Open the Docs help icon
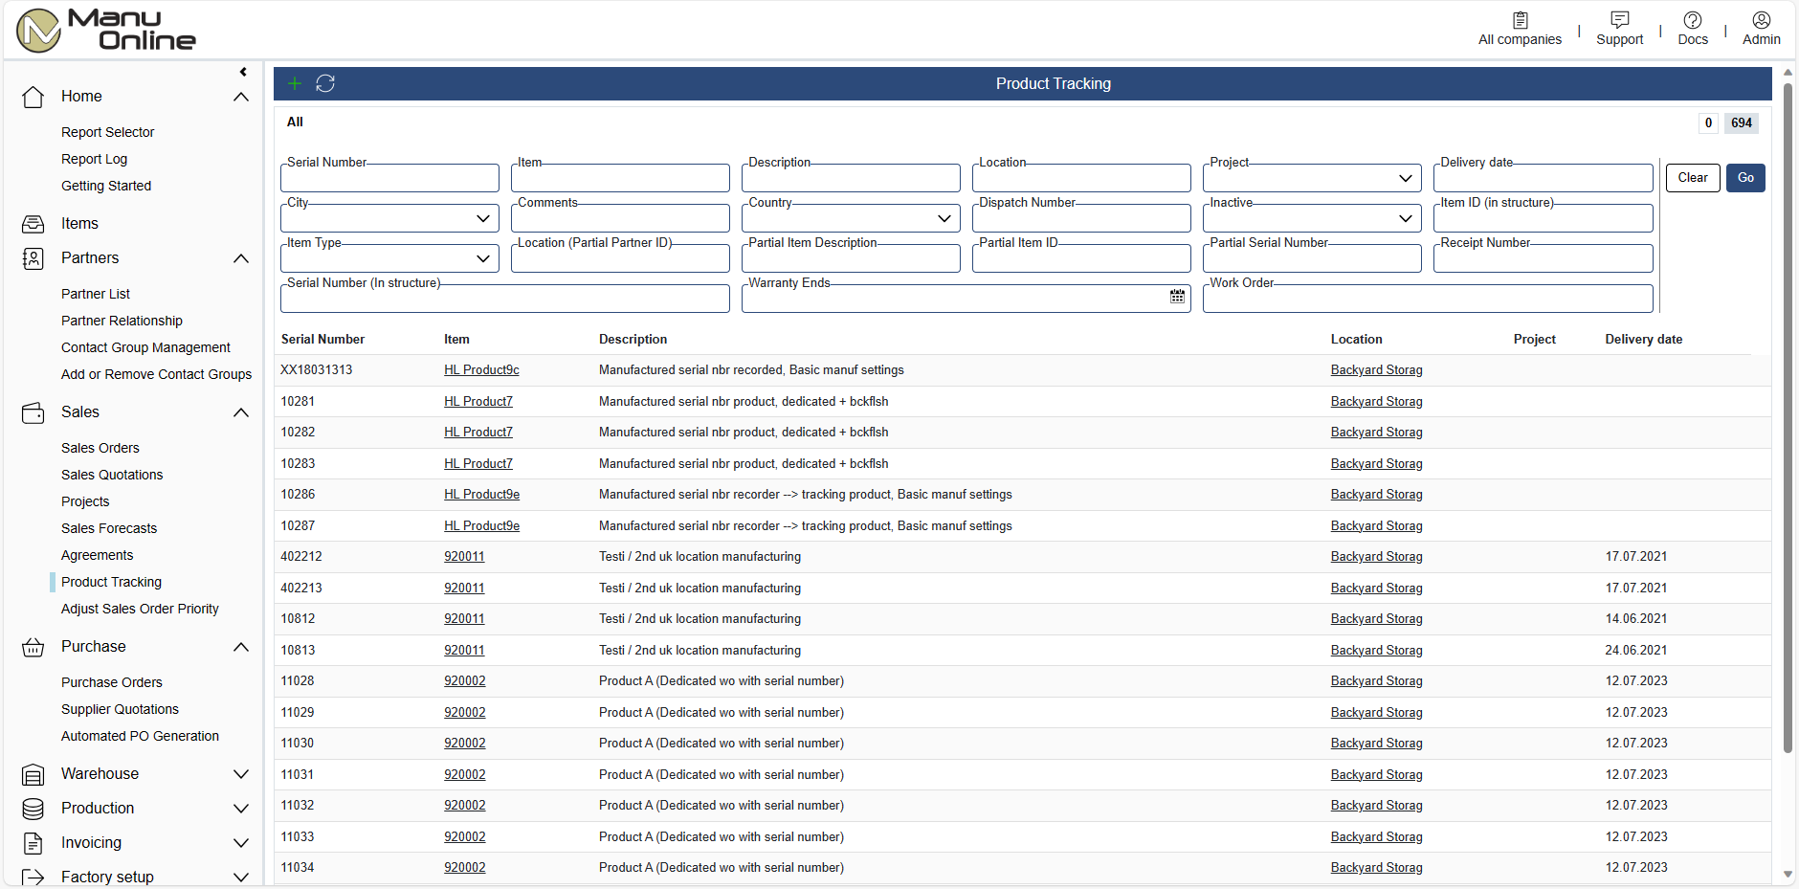The height and width of the screenshot is (889, 1799). [x=1692, y=20]
